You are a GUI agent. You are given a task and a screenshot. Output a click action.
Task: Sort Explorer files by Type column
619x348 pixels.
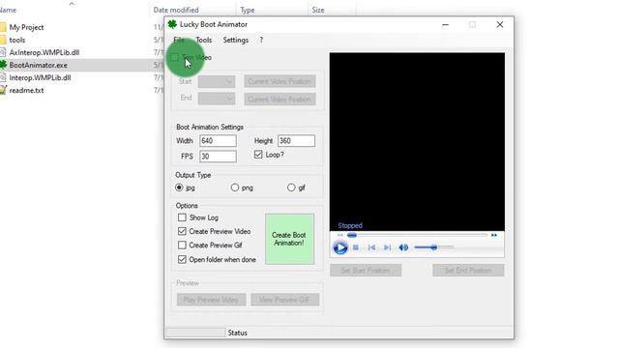point(248,10)
